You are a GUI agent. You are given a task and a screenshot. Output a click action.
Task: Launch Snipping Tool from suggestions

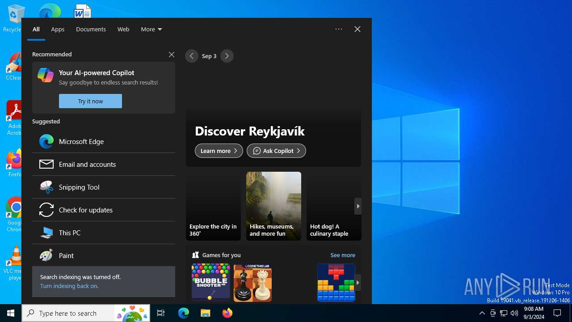pyautogui.click(x=104, y=187)
